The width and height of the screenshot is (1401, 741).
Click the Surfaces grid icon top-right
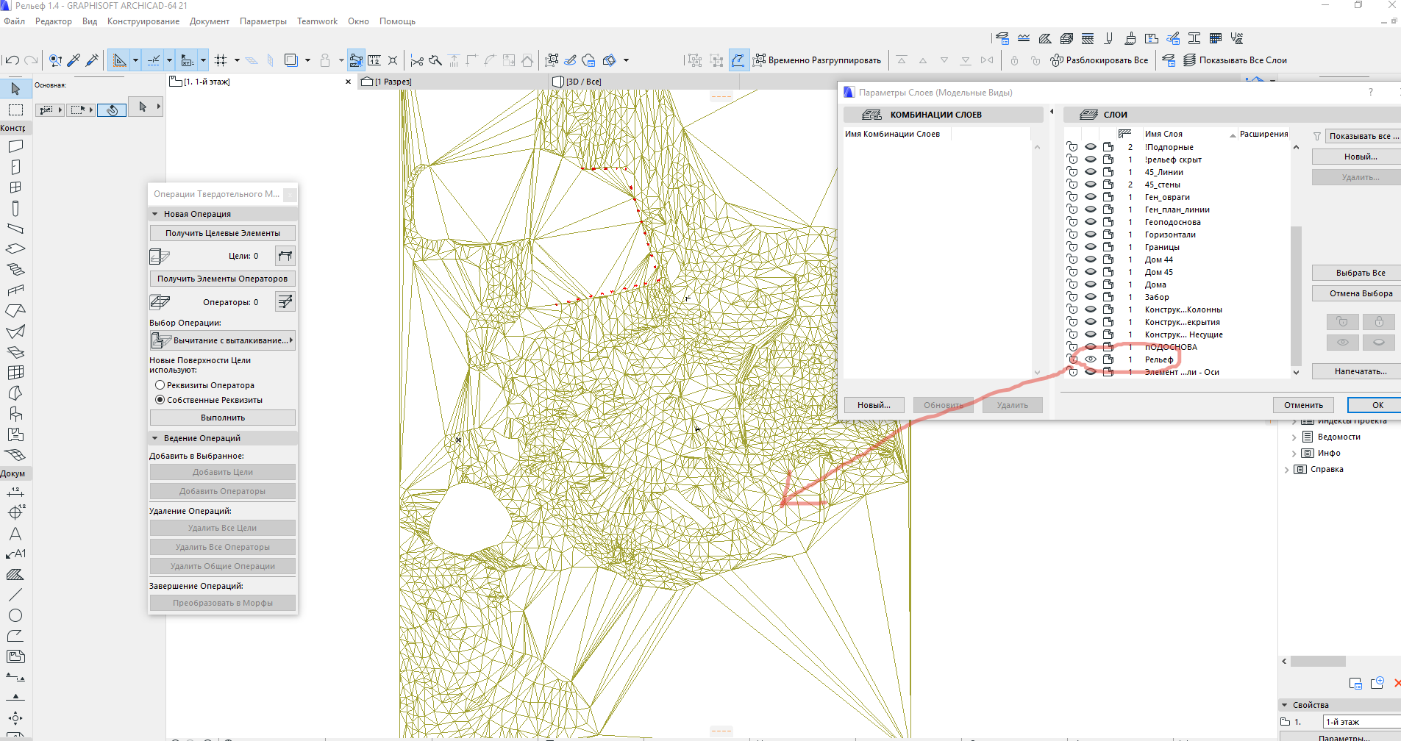[1216, 38]
